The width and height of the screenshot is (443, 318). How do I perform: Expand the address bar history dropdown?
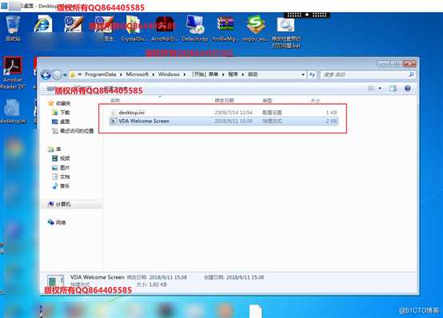click(303, 74)
